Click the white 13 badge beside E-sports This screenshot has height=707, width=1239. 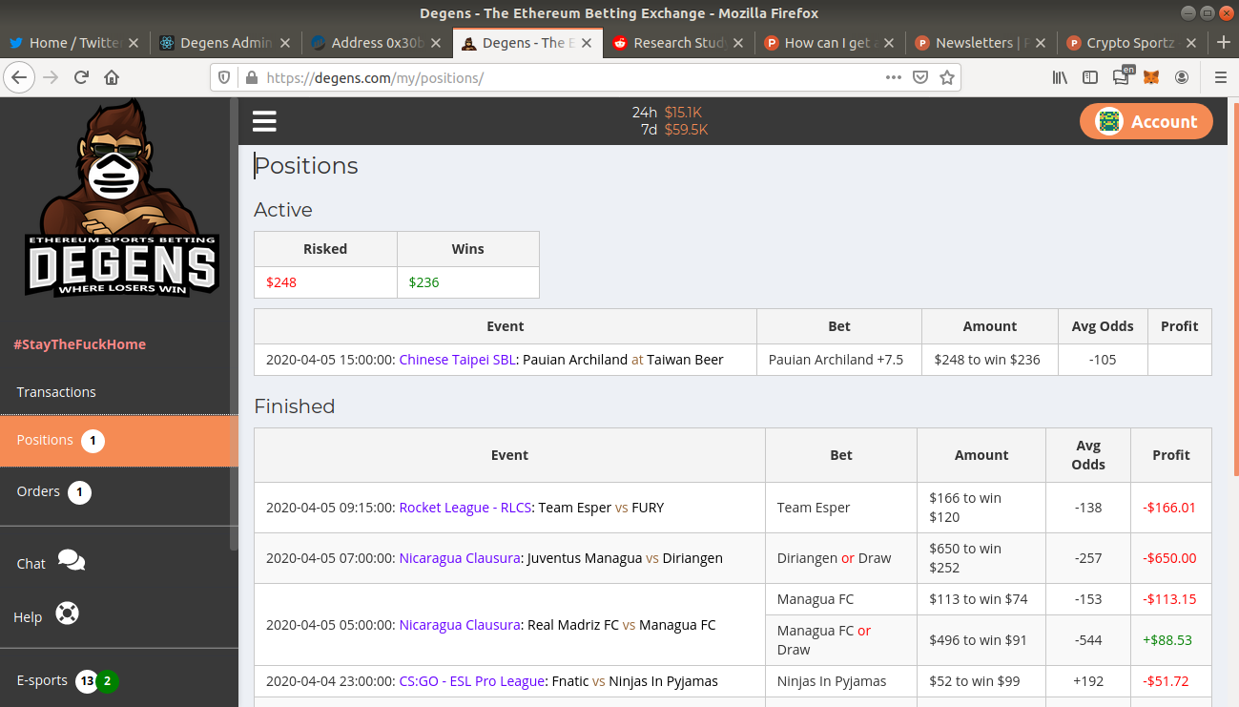click(87, 681)
